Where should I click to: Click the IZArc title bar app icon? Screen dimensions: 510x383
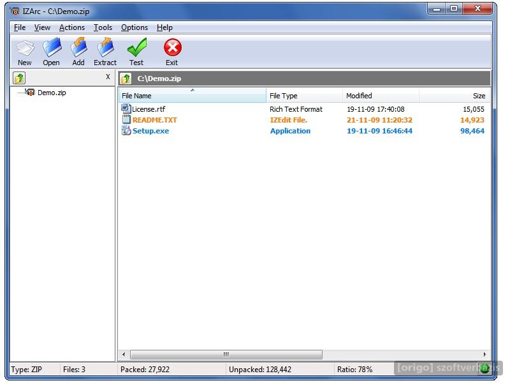click(x=15, y=11)
